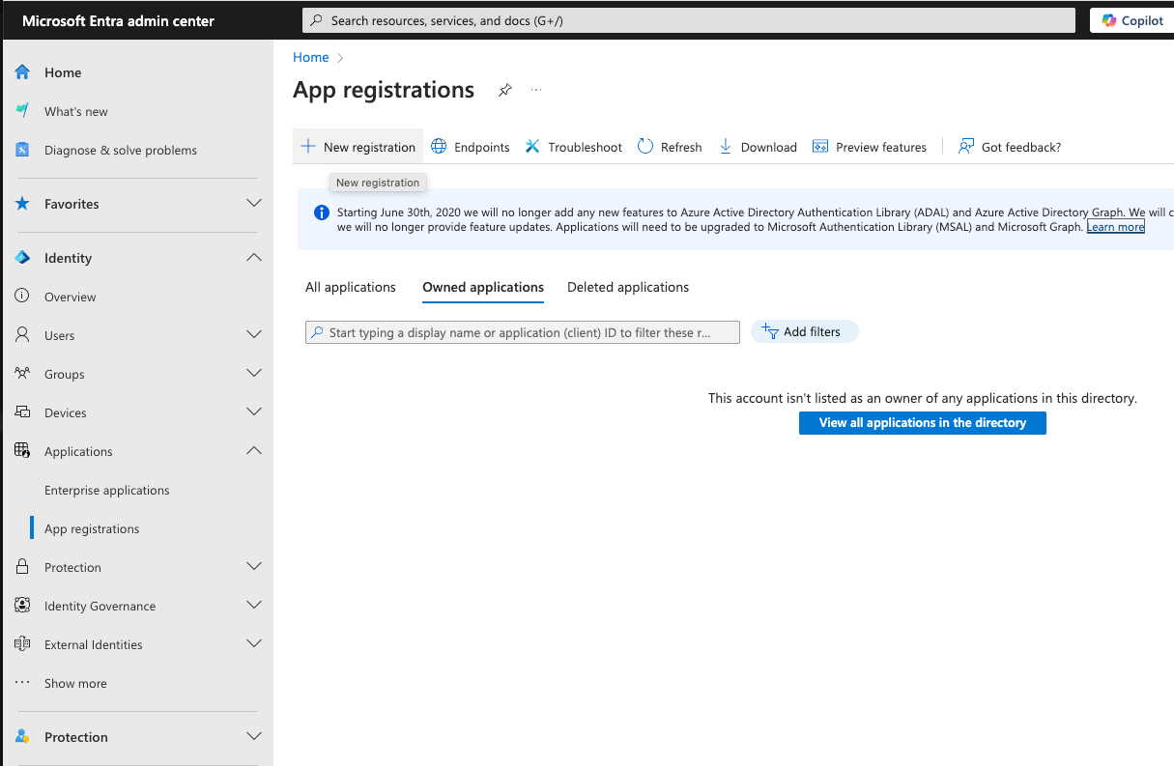Click the Applications grid icon

[x=22, y=451]
